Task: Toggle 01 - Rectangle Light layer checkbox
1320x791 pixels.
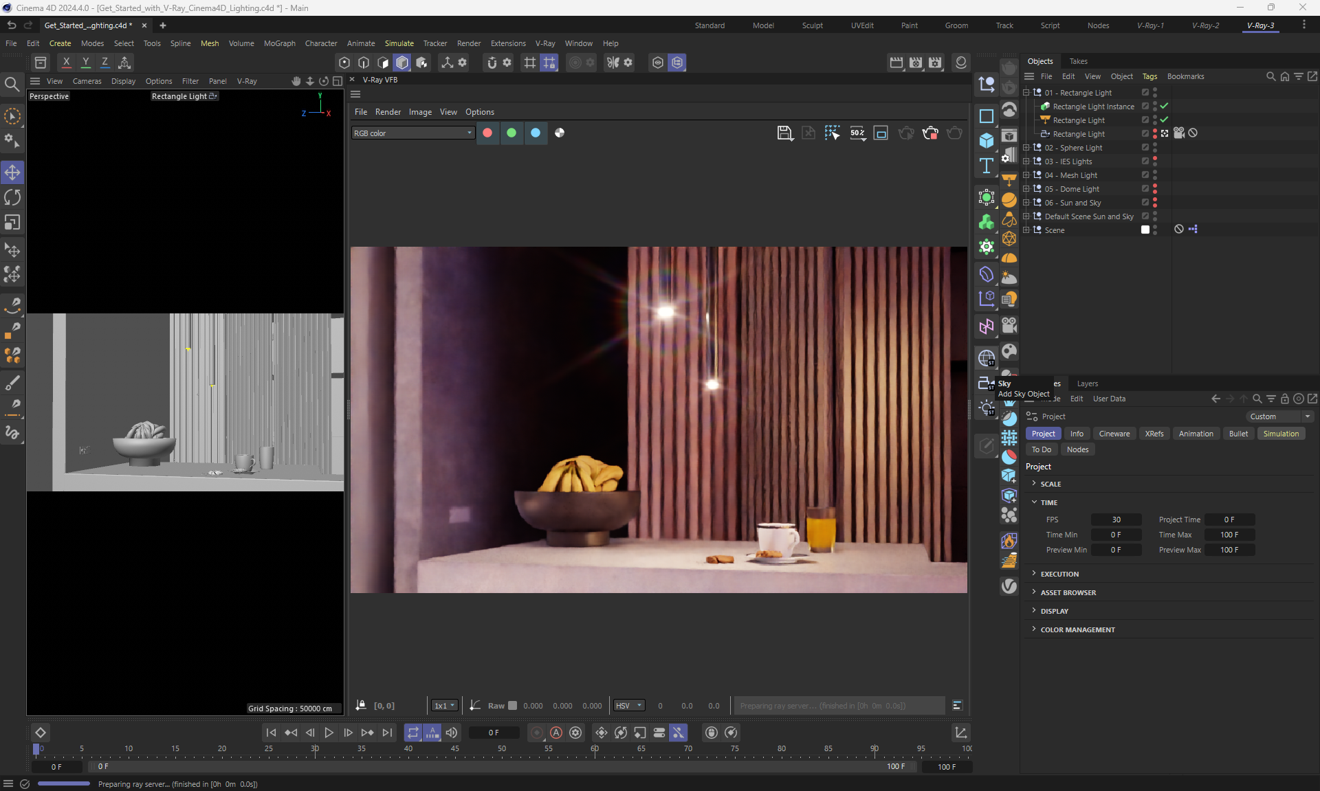Action: click(x=1145, y=93)
